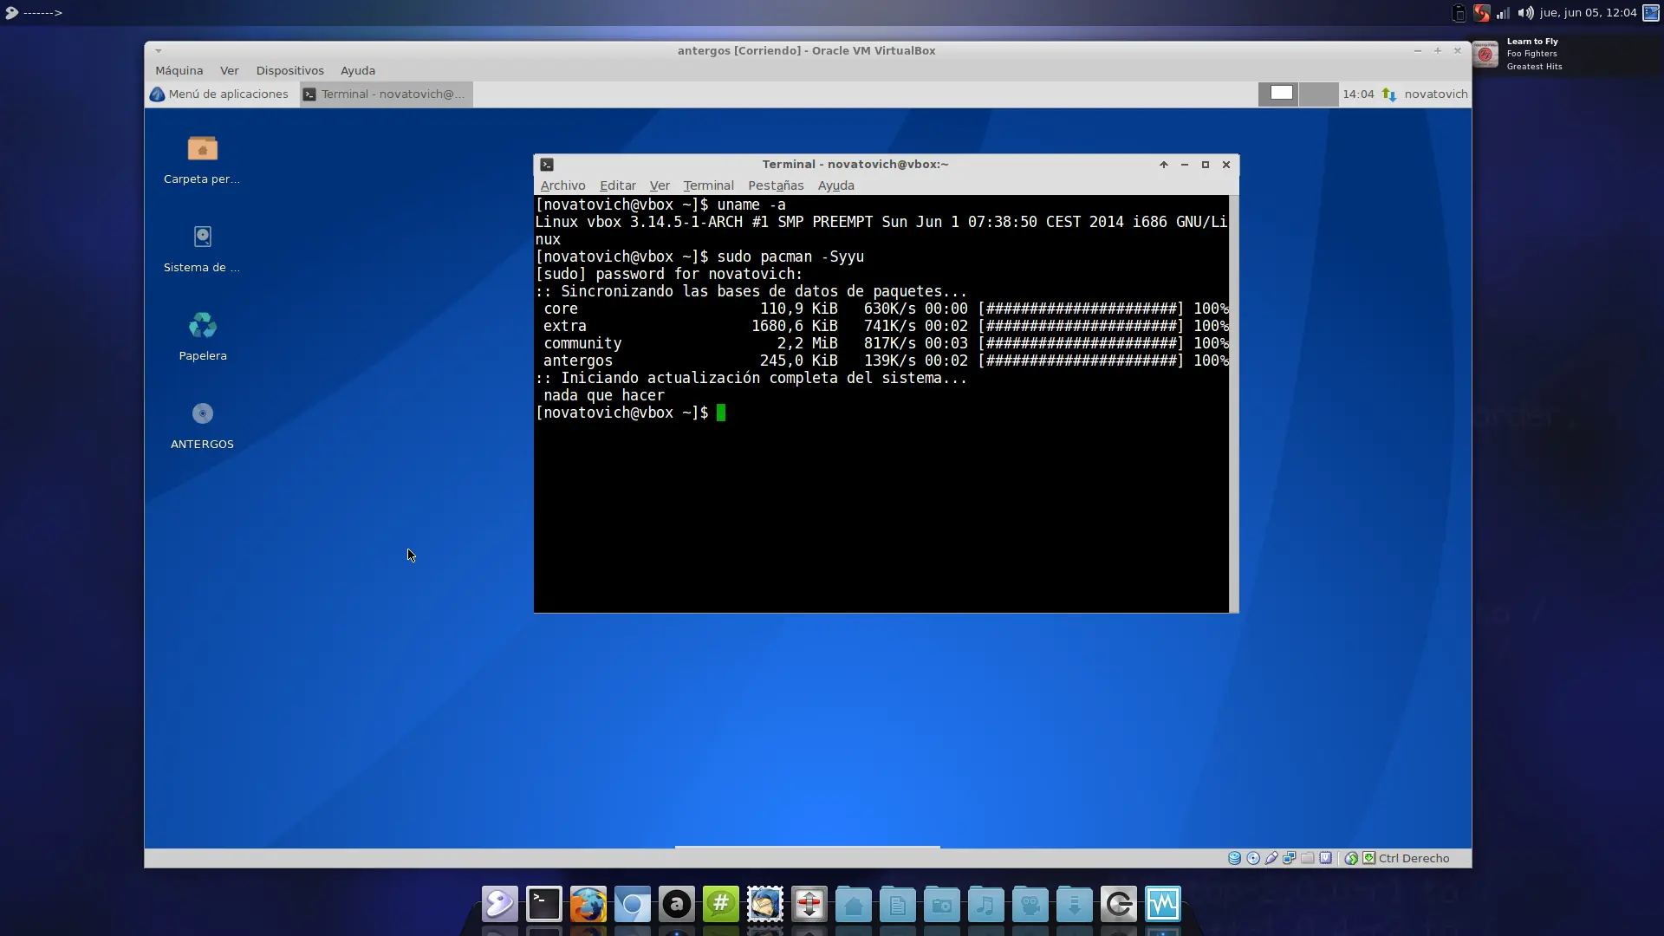Open the Music folder in the dock
Image resolution: width=1664 pixels, height=936 pixels.
[x=986, y=905]
